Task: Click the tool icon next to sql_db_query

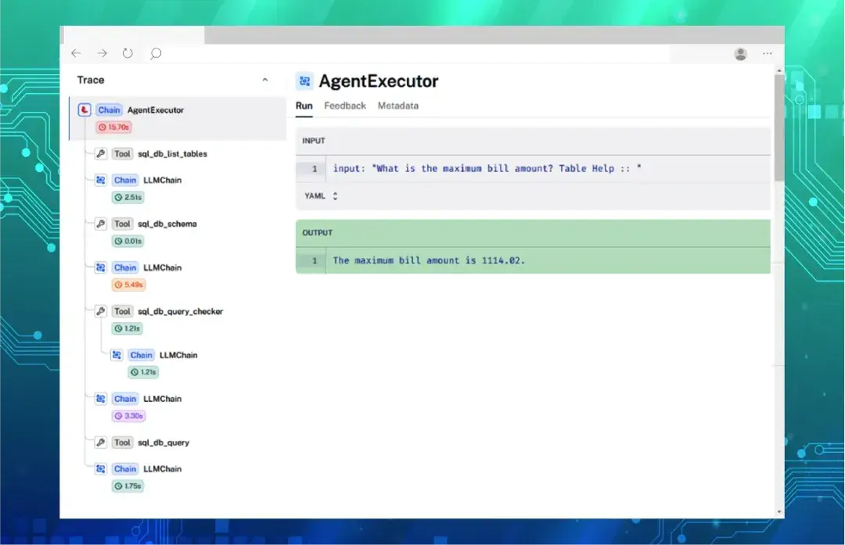Action: pyautogui.click(x=100, y=442)
